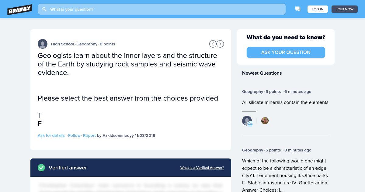
Task: Open the silicate minerals question
Action: point(285,105)
